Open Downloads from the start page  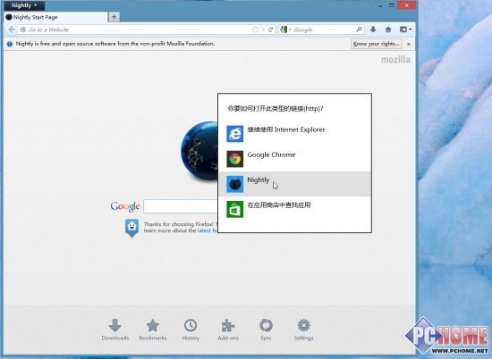point(115,330)
